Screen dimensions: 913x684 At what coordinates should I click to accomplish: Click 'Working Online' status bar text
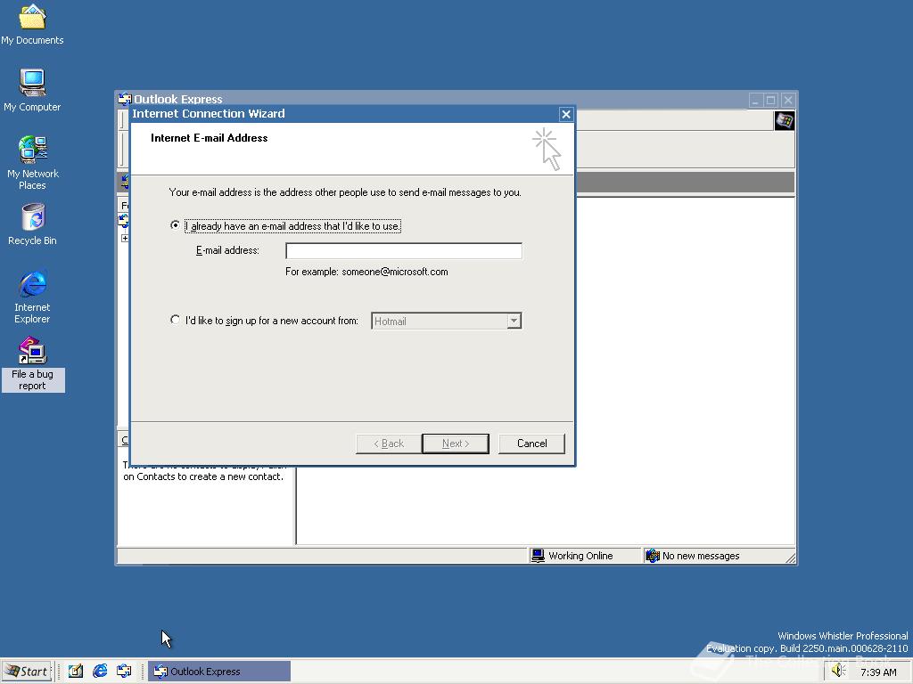pyautogui.click(x=580, y=556)
